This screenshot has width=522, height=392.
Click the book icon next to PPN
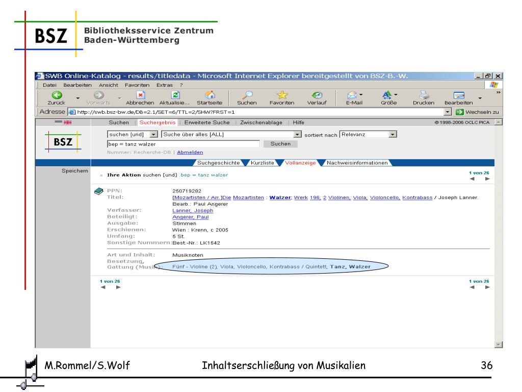[x=99, y=191]
